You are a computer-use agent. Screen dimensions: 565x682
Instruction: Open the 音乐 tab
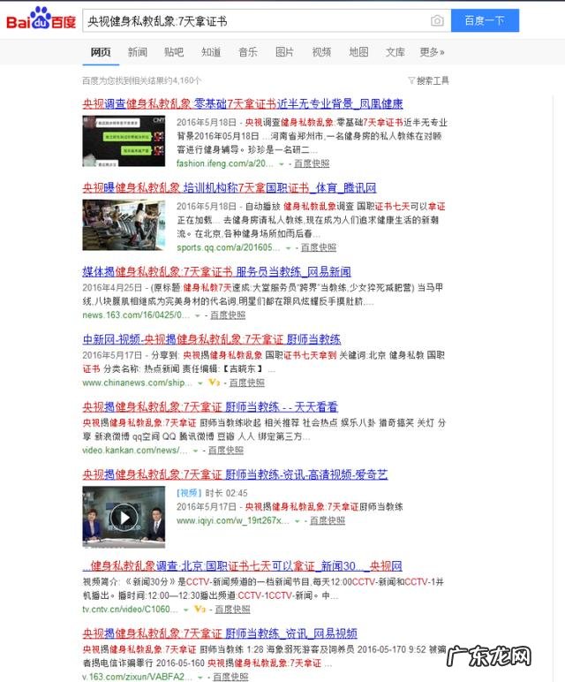point(248,52)
